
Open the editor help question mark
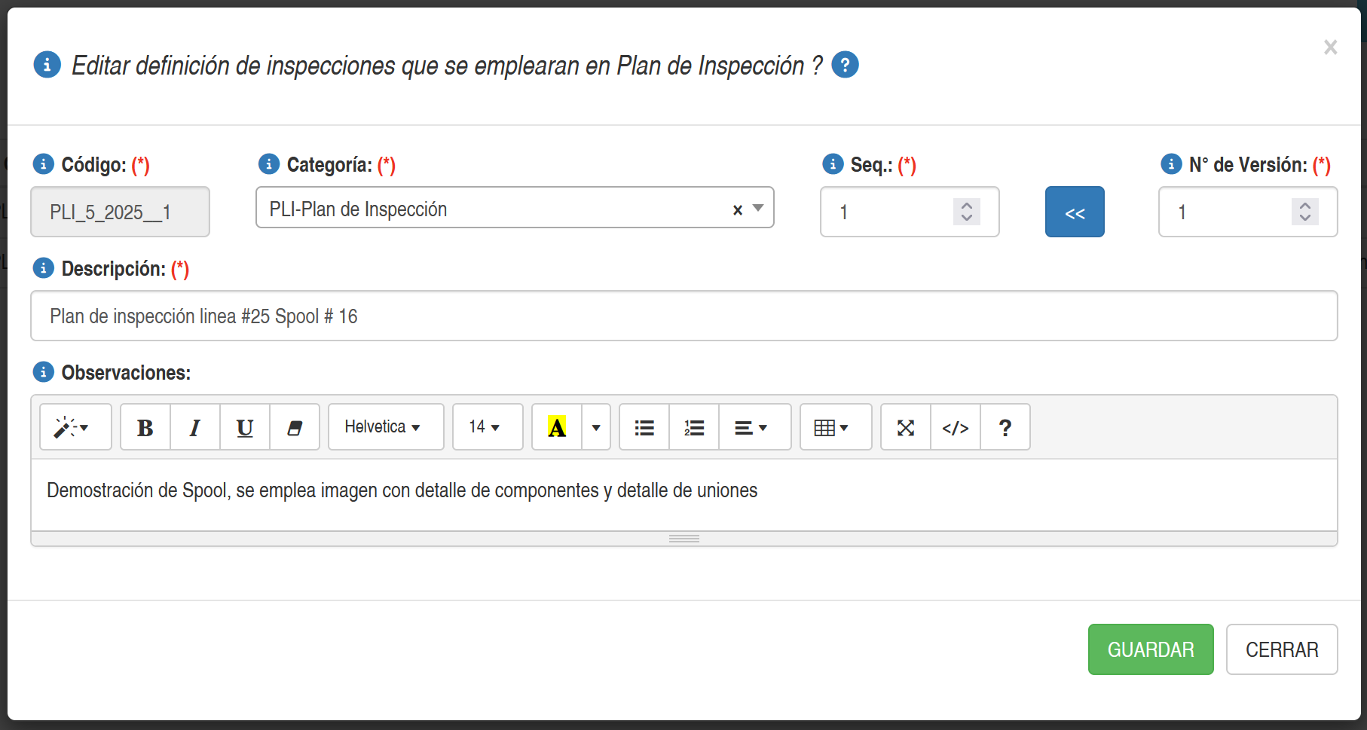pyautogui.click(x=1005, y=427)
